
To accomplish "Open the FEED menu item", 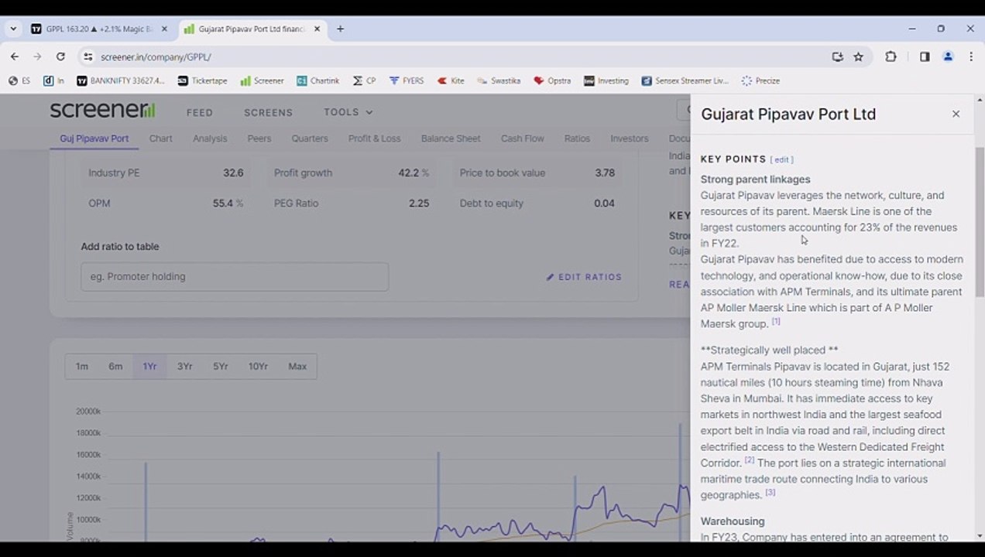I will coord(199,112).
